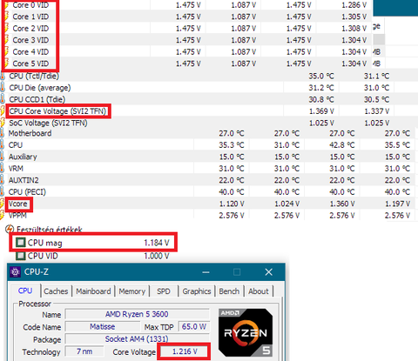Screen dimensions: 418x361
Task: Click the thermometer icon beside CPU CCD1
Action: pyautogui.click(x=3, y=99)
